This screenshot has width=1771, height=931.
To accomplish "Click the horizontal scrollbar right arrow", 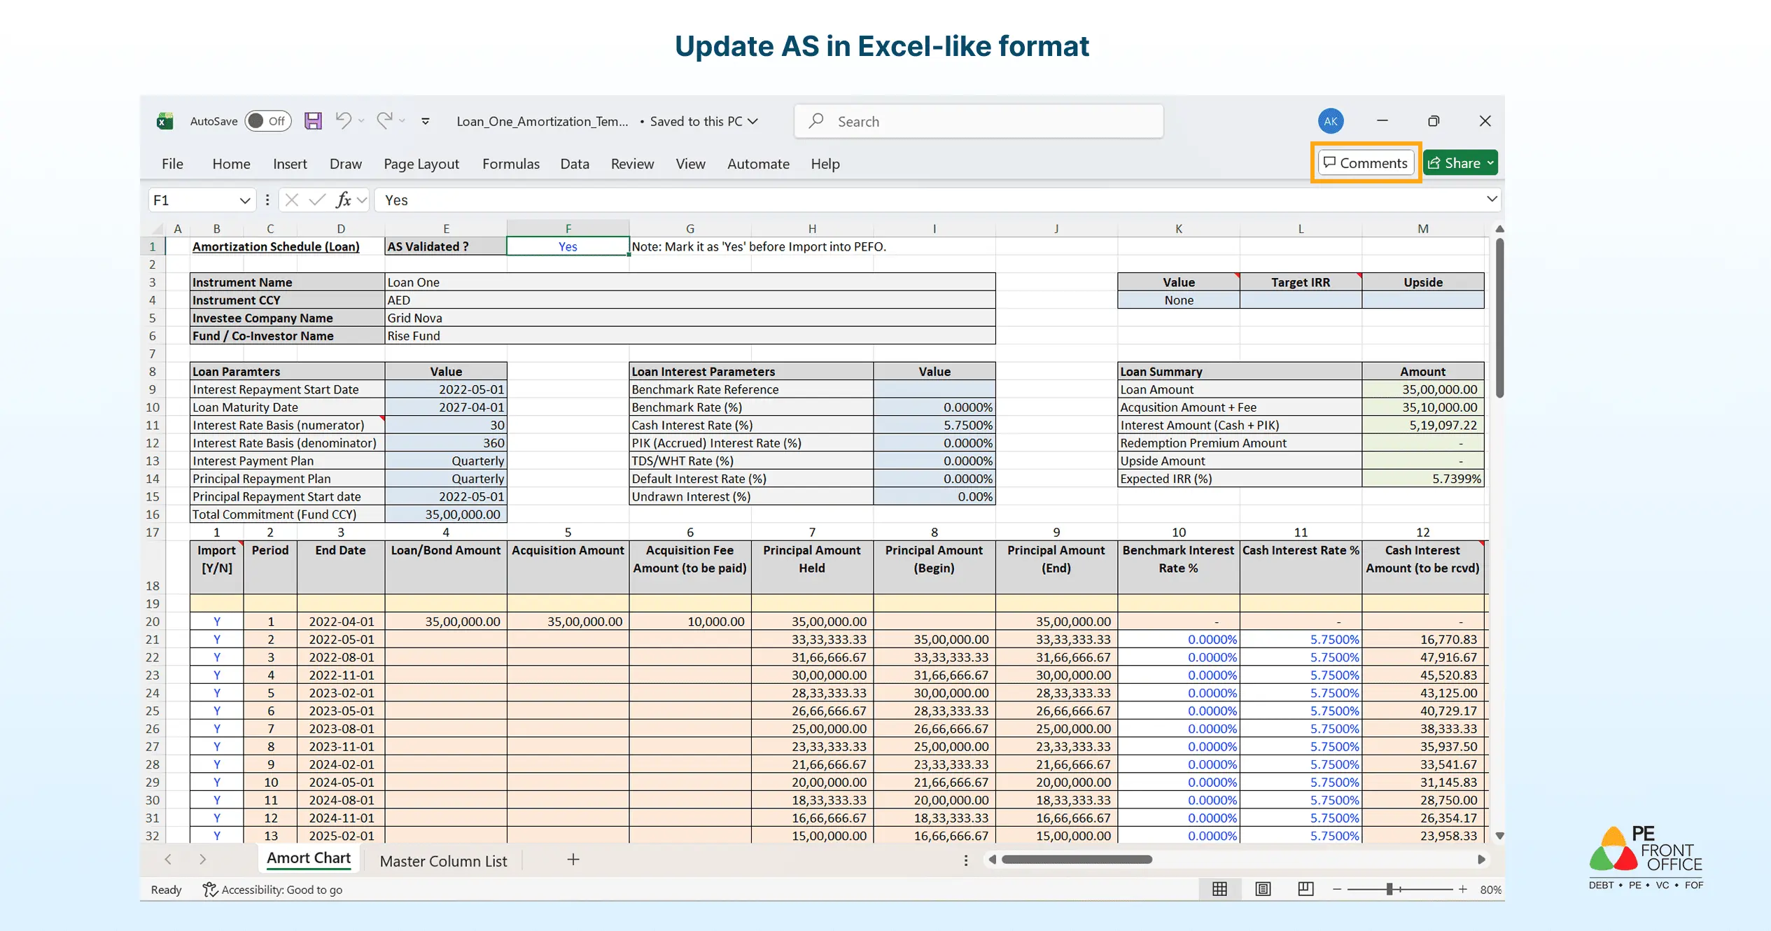I will pos(1481,860).
